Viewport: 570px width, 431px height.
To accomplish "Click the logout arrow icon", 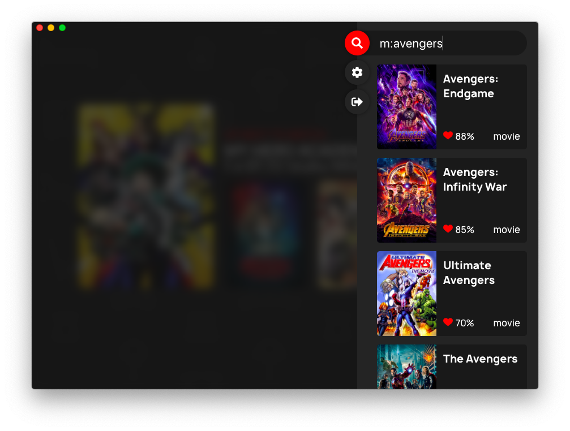I will [357, 102].
